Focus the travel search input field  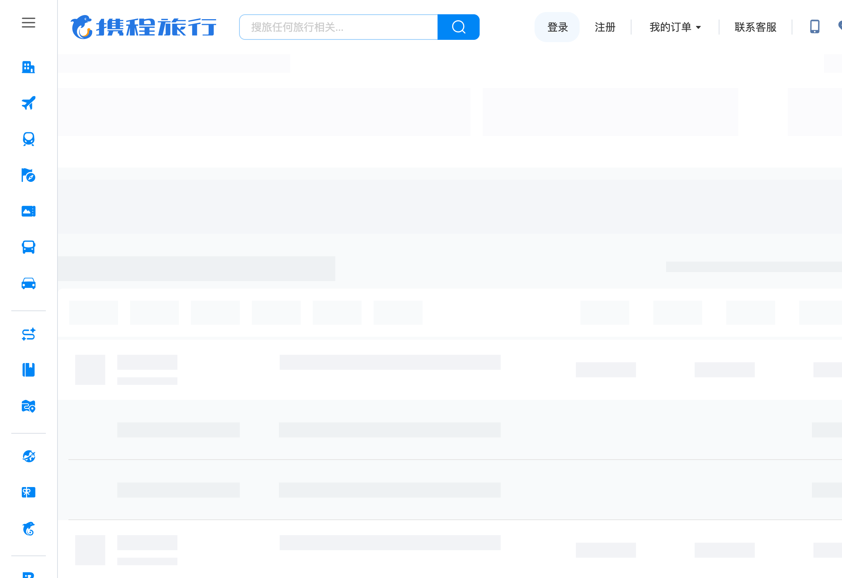coord(338,27)
